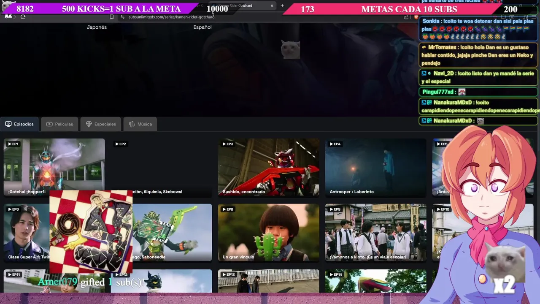Open site info icon beside the URL

pyautogui.click(x=122, y=17)
